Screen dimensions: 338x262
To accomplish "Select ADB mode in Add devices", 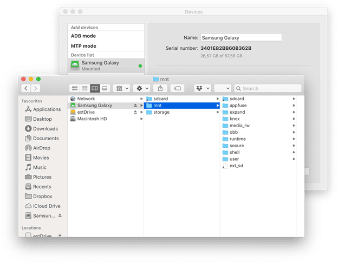I will (x=83, y=36).
